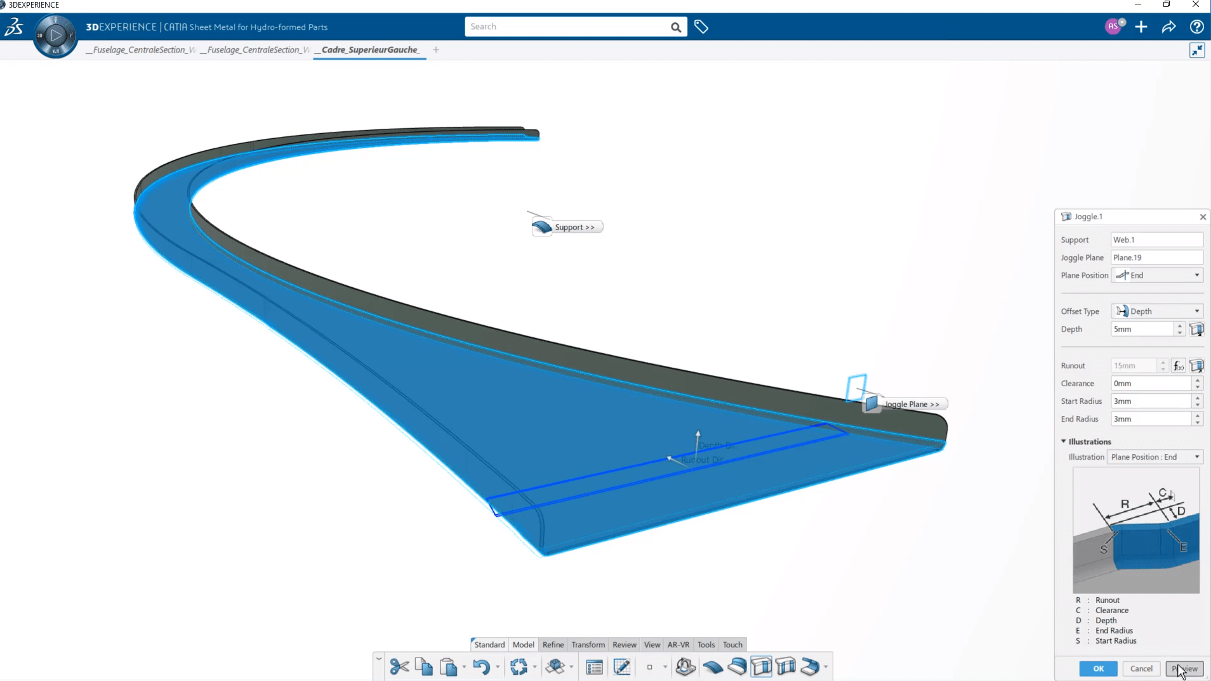
Task: Switch to the AR-VR tab
Action: tap(678, 644)
